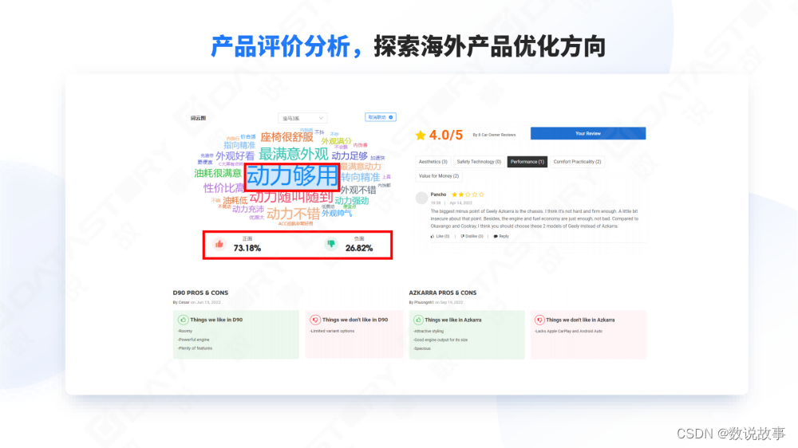The image size is (798, 448).
Task: Select the word 最满意外观 in the cloud
Action: coord(294,154)
